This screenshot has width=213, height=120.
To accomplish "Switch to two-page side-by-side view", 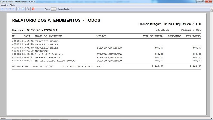I will (23, 9).
